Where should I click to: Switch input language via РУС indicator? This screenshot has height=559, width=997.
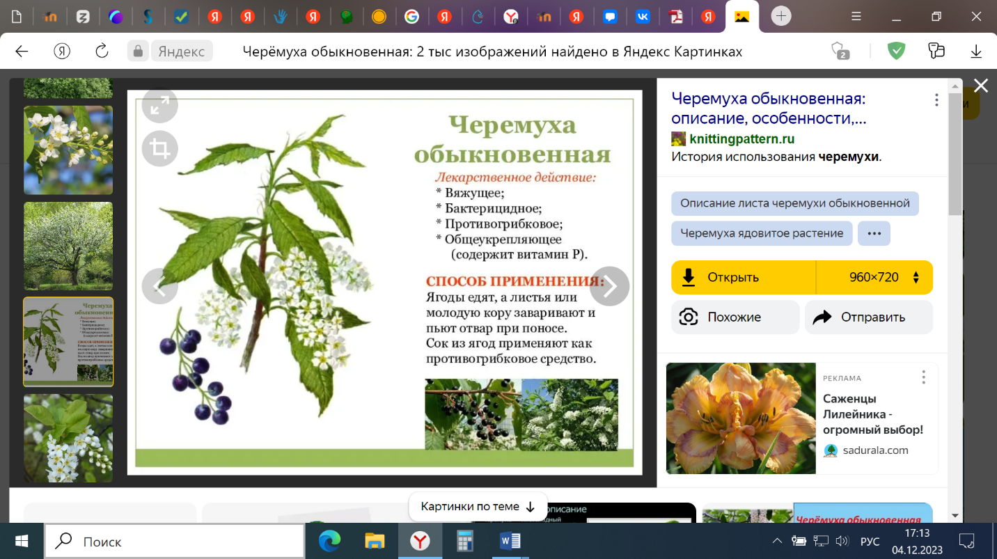click(x=870, y=542)
